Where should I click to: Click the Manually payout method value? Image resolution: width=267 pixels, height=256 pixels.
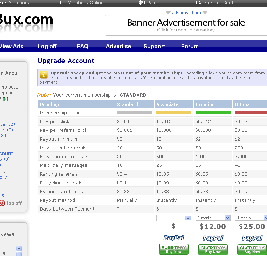(127, 200)
